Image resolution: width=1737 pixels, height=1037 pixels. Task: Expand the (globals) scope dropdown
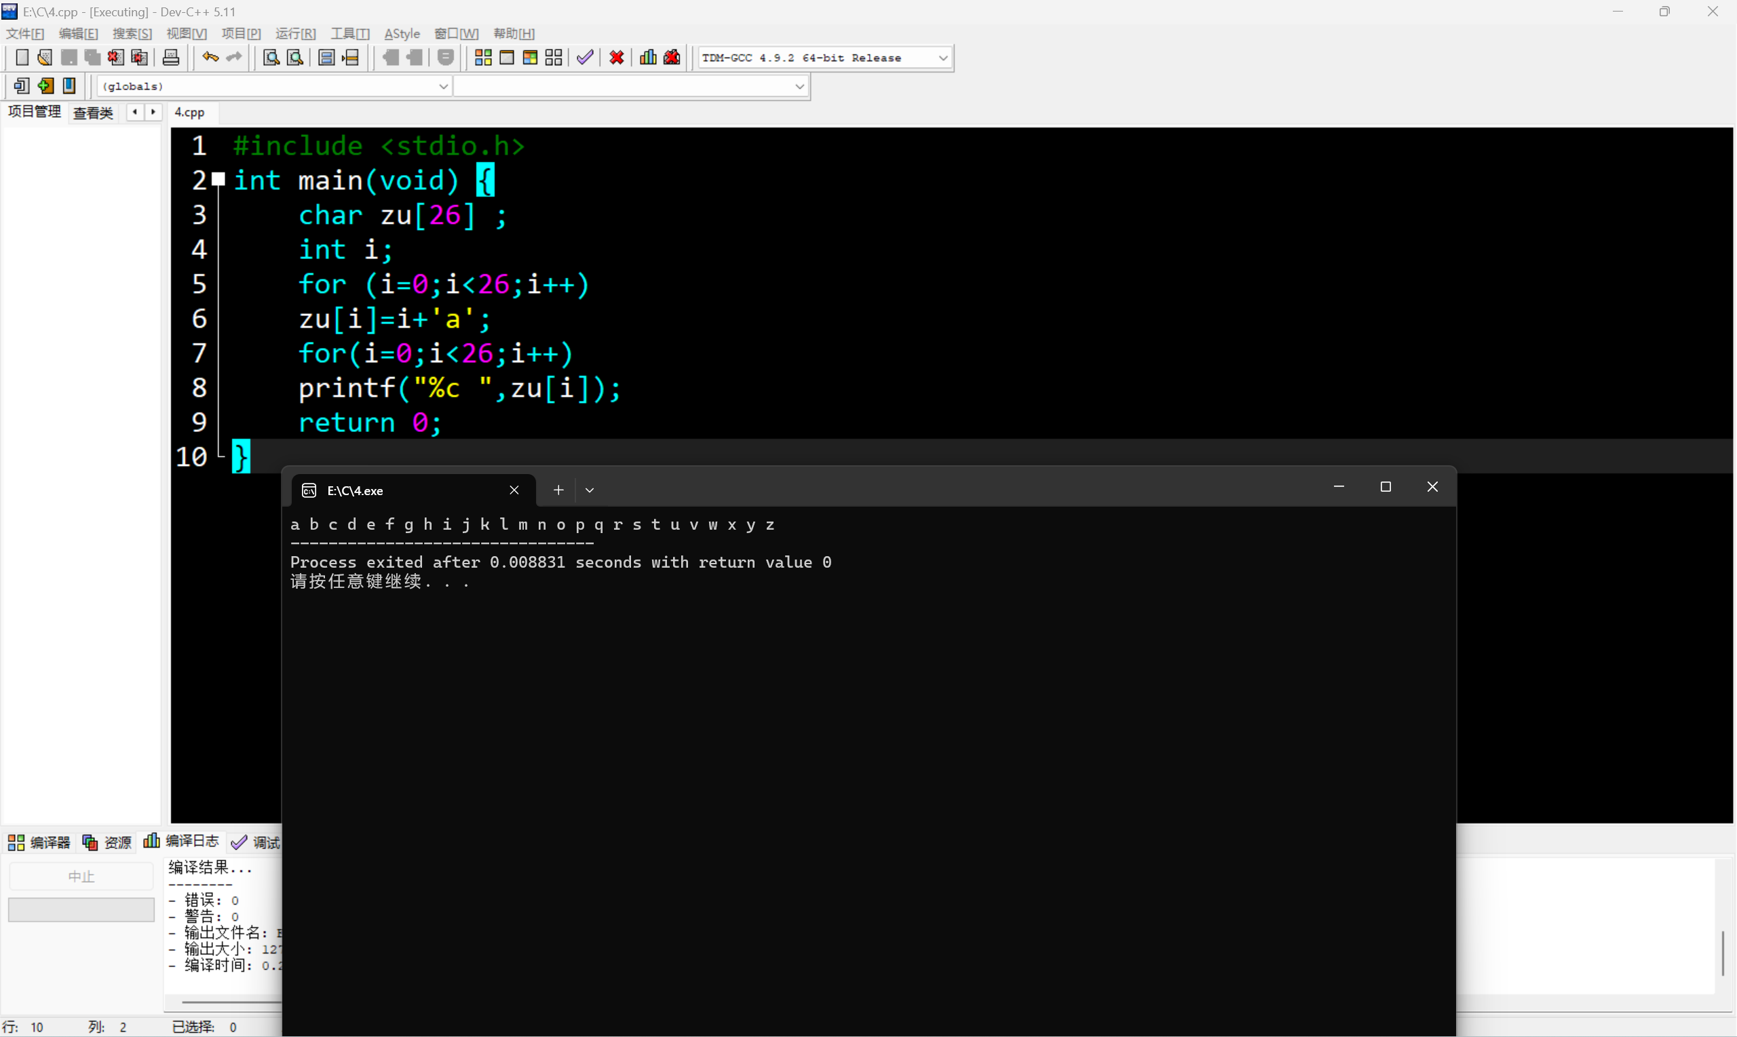443,86
